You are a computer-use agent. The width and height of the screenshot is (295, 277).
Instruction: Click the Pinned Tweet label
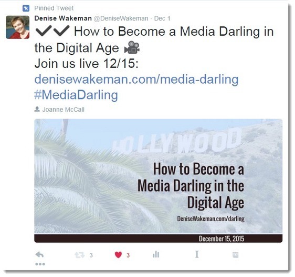pyautogui.click(x=54, y=8)
